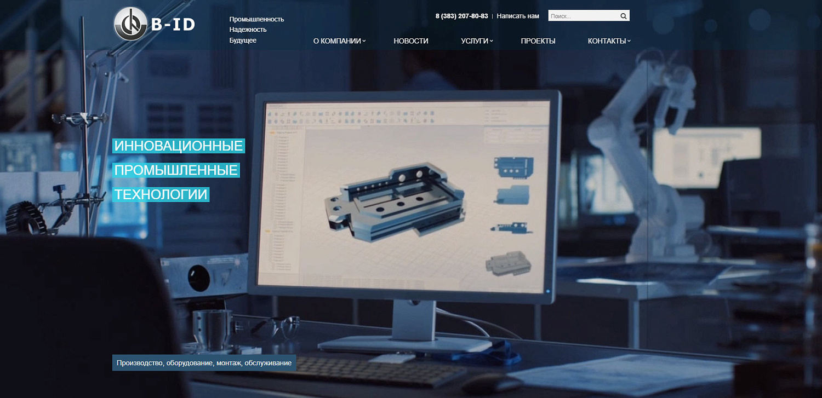This screenshot has height=398, width=822.
Task: Click the Промышленность slogan text
Action: pos(256,19)
